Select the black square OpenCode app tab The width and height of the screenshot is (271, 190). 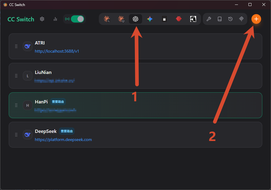[x=164, y=19]
